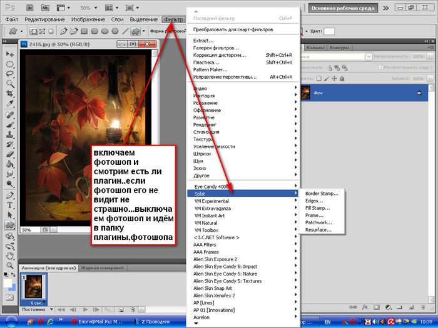Launch Adobe Bridge from application bar
The image size is (438, 328).
click(x=29, y=8)
